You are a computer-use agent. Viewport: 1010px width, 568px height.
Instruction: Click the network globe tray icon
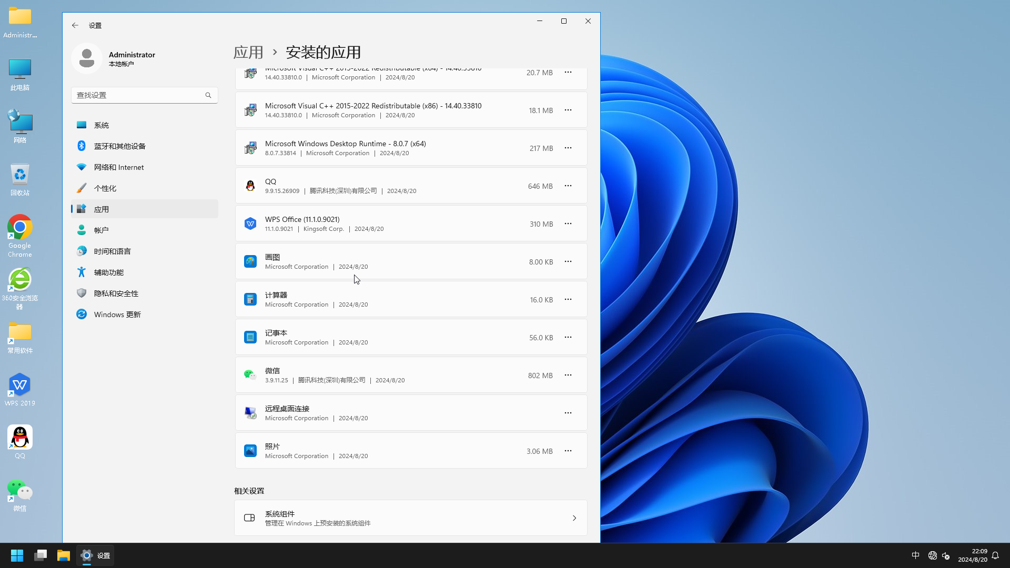[932, 555]
